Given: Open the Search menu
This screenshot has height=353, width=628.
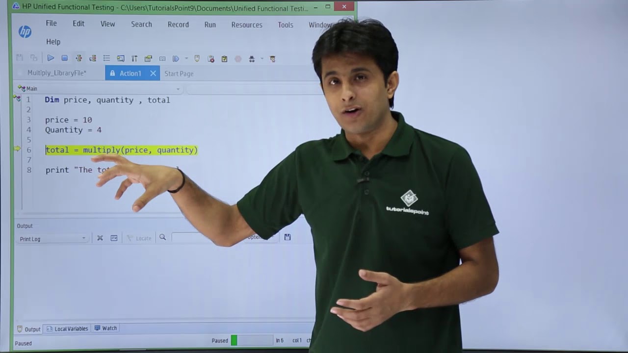Looking at the screenshot, I should click(141, 24).
